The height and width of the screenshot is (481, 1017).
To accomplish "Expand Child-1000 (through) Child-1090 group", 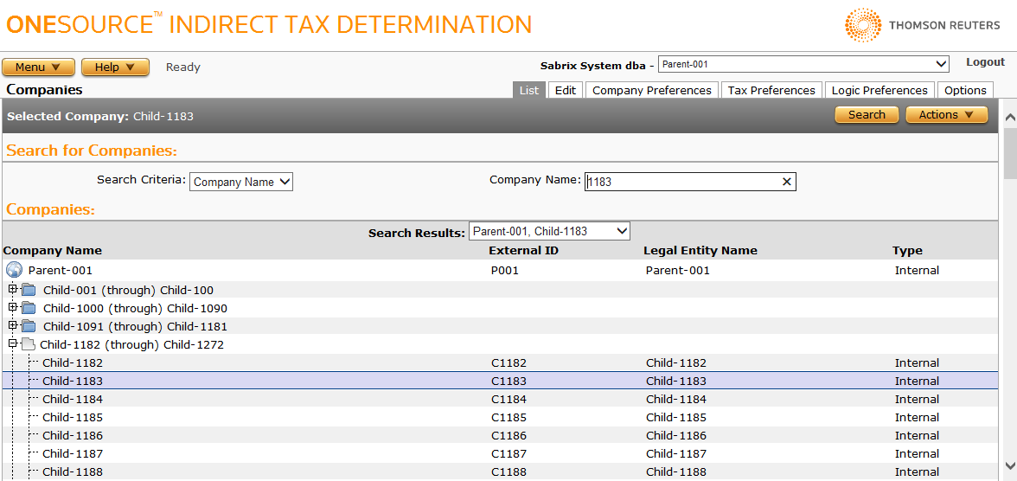I will pyautogui.click(x=13, y=307).
